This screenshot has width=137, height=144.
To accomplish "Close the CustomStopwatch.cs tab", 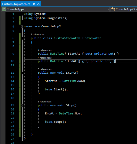I will pos(38,4).
